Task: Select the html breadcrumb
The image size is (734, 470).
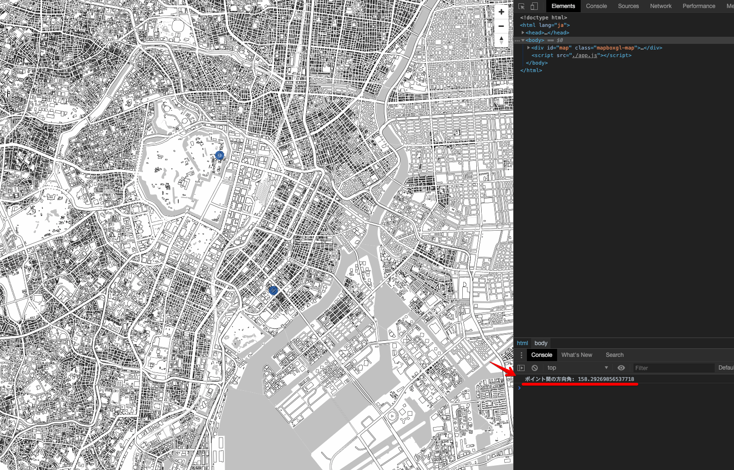Action: click(x=522, y=343)
